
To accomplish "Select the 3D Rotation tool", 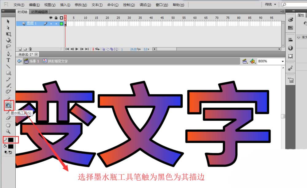I will click(8, 40).
